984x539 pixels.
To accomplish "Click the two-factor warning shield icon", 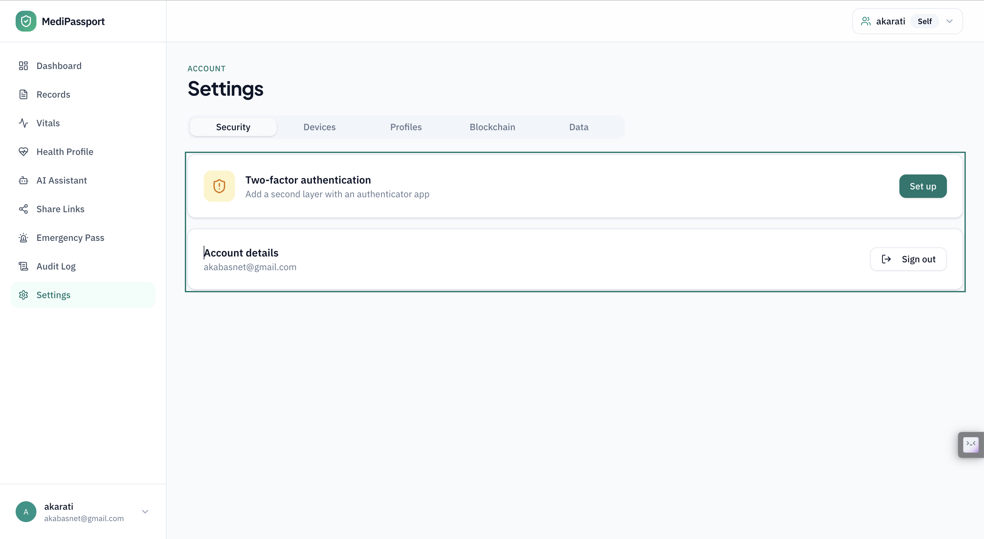I will tap(219, 186).
